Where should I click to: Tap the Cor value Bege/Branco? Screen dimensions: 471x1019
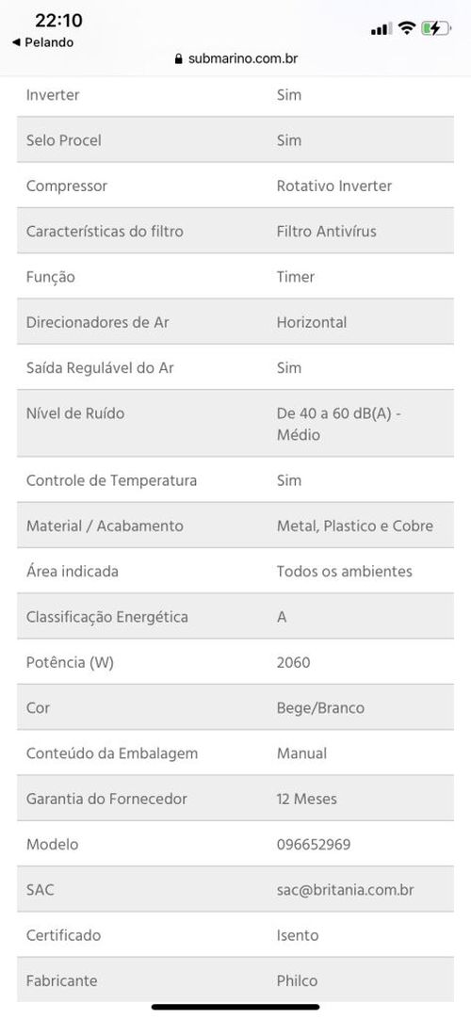(x=320, y=707)
